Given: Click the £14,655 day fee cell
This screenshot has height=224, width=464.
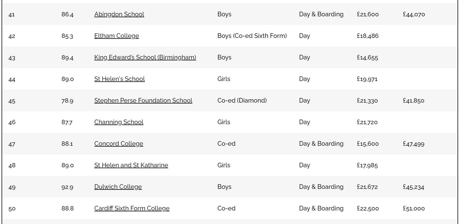Looking at the screenshot, I should (367, 58).
